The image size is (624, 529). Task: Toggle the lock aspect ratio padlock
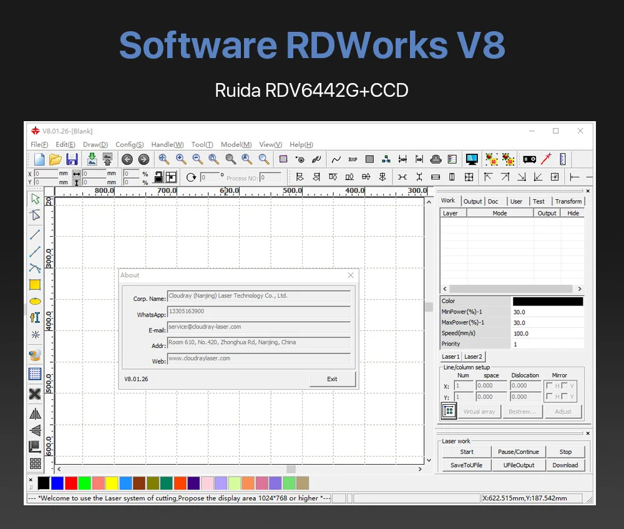coord(158,177)
